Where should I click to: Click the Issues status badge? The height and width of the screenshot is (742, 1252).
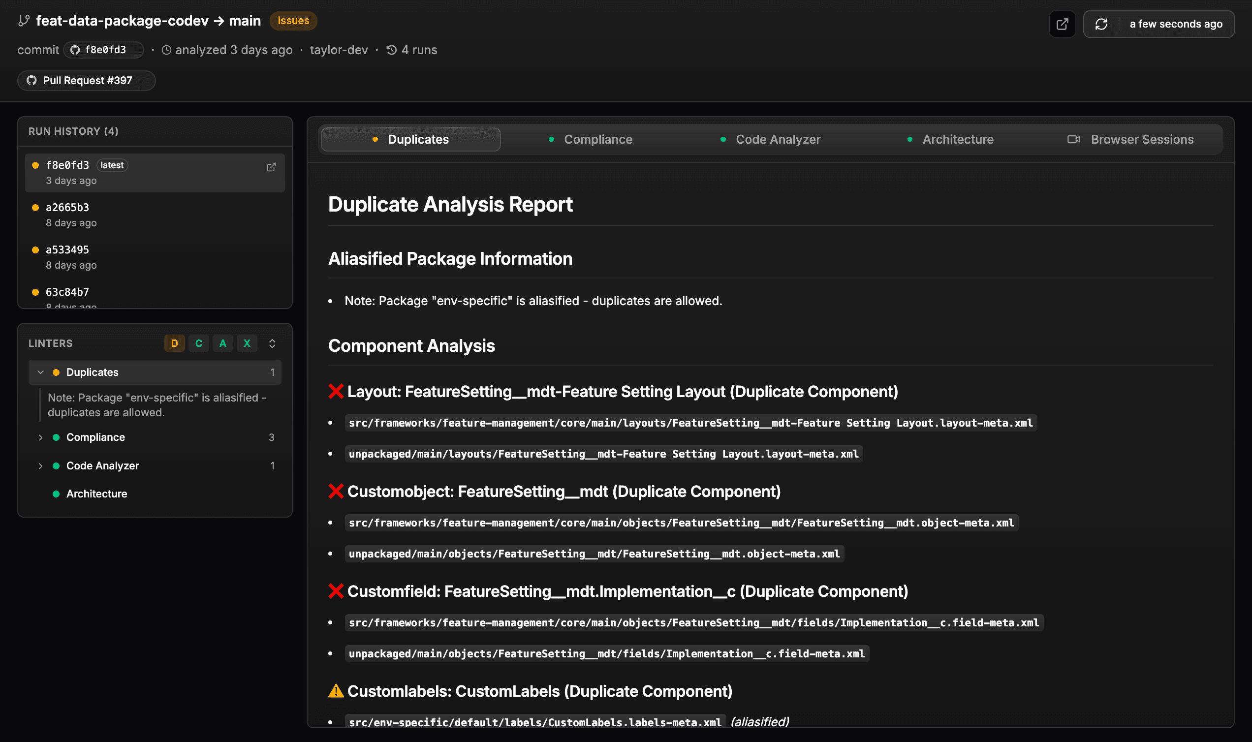click(x=293, y=21)
